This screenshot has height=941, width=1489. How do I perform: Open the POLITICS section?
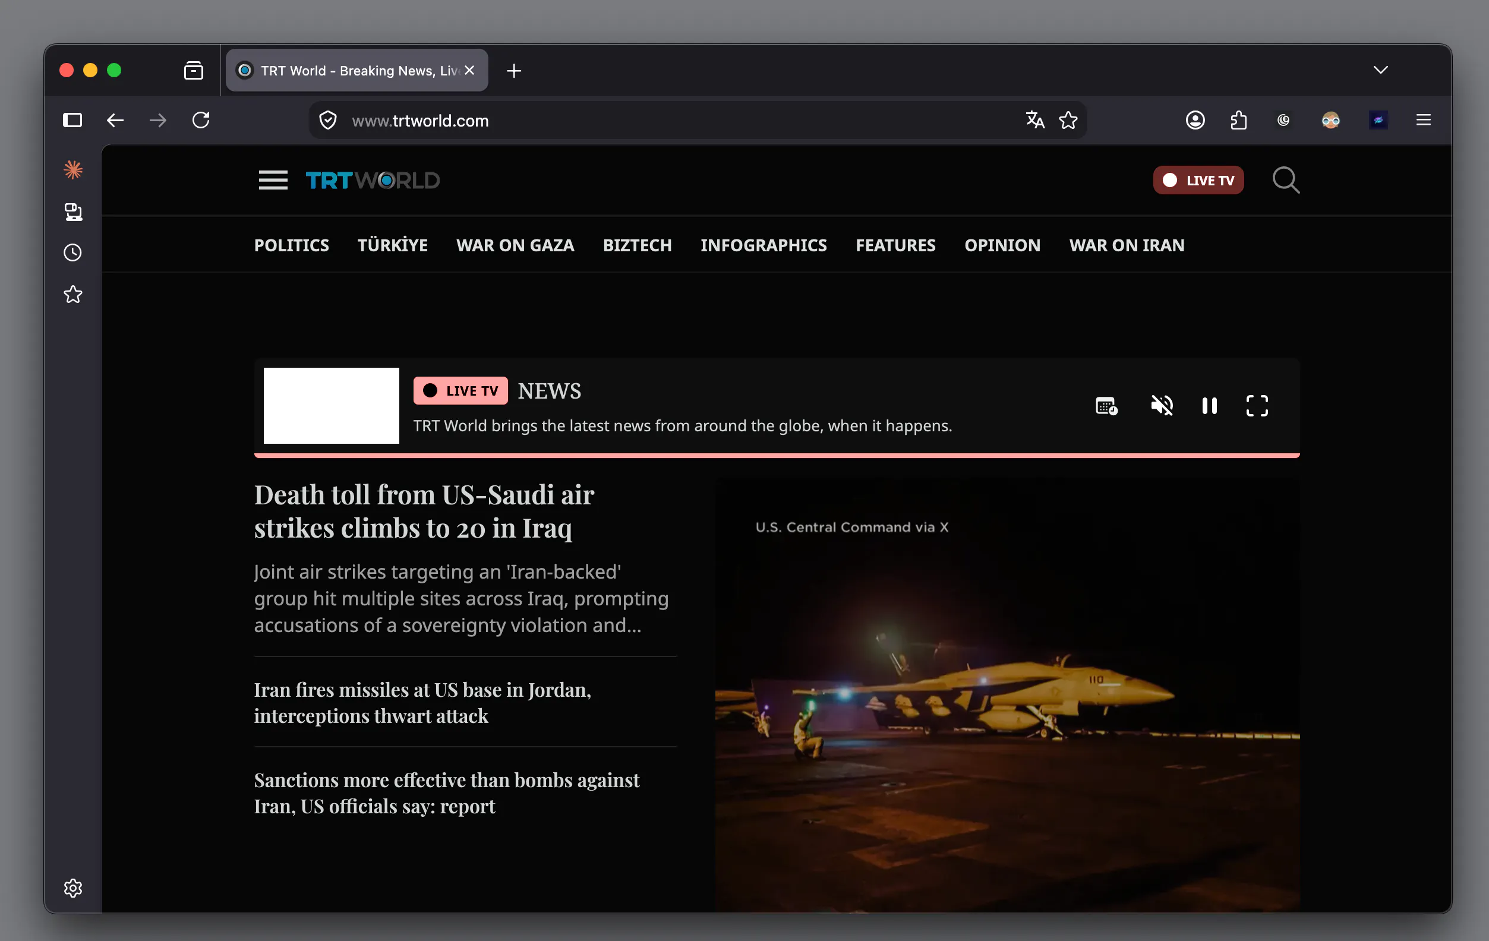291,245
